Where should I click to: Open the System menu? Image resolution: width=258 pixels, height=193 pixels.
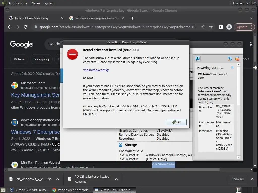pos(49,3)
